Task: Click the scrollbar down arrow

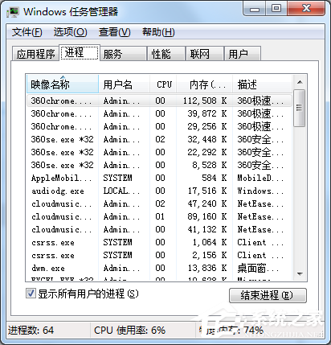Action: pos(300,274)
